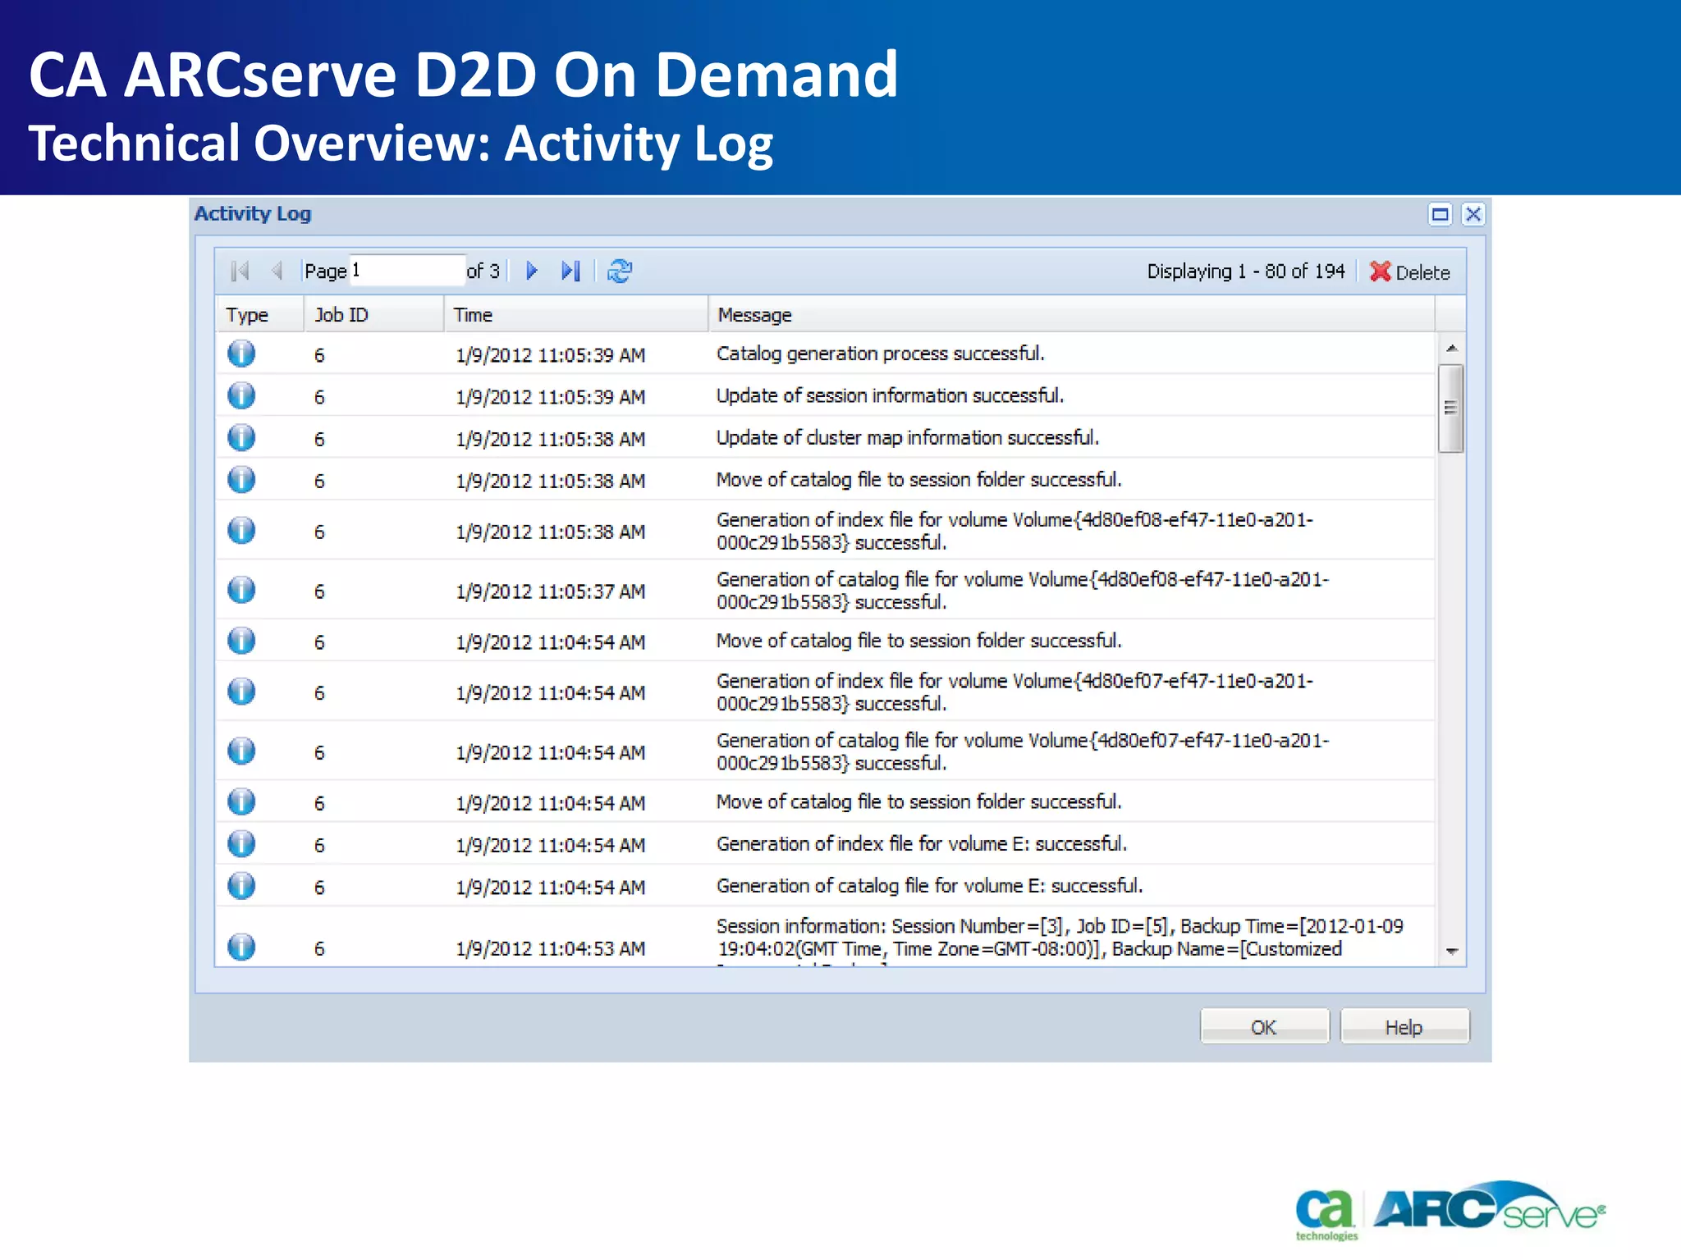
Task: Click info icon for Catalog generation process row
Action: point(241,354)
